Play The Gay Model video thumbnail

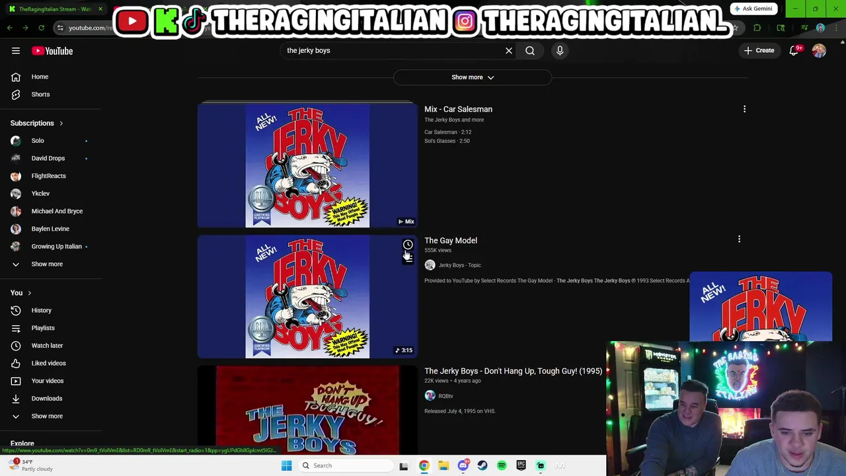click(x=307, y=296)
